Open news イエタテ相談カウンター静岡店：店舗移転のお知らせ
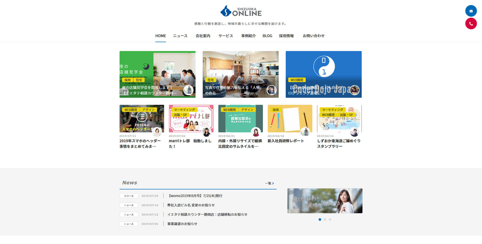The image size is (482, 244). point(207,214)
